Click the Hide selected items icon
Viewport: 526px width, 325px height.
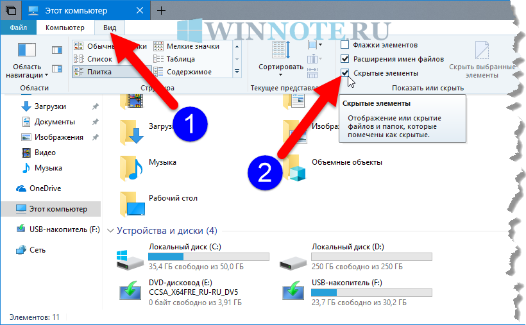pyautogui.click(x=482, y=51)
